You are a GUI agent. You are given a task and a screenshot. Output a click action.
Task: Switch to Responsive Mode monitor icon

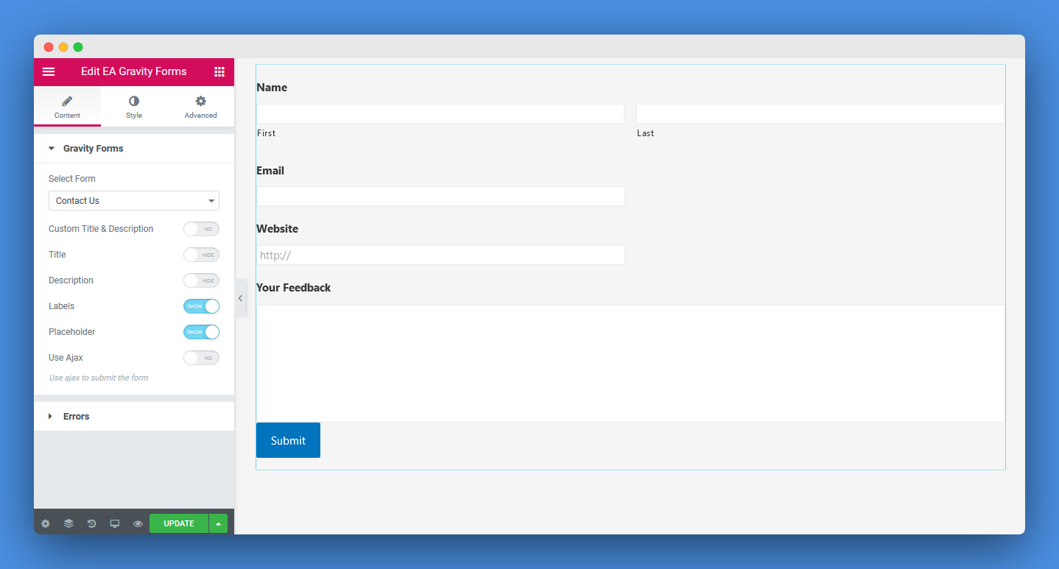(114, 523)
